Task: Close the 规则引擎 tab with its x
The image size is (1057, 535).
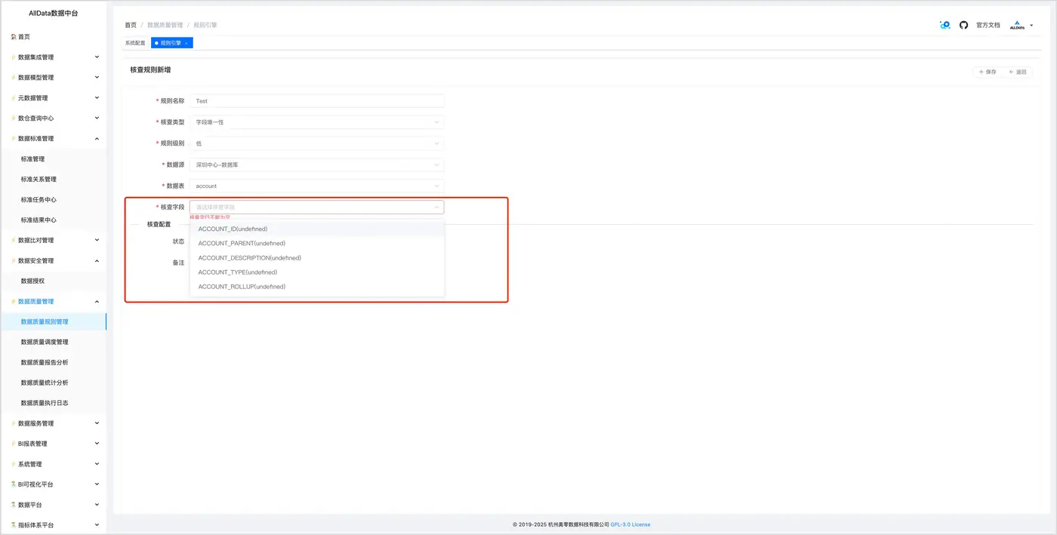Action: coord(186,43)
